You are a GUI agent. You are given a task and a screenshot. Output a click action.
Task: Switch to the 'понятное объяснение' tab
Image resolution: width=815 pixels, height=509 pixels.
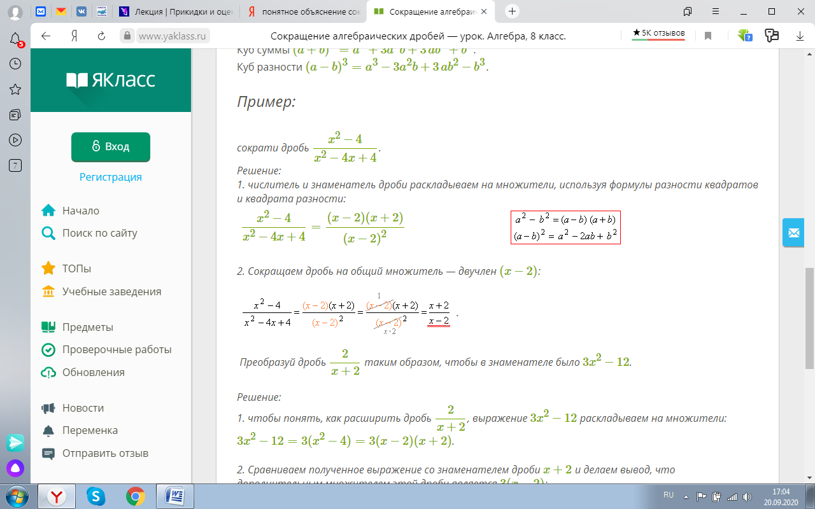point(304,11)
